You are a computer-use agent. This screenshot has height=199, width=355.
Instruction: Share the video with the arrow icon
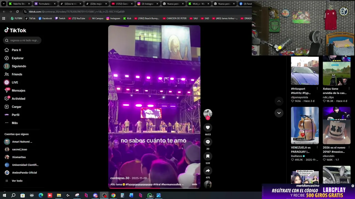coord(208,171)
